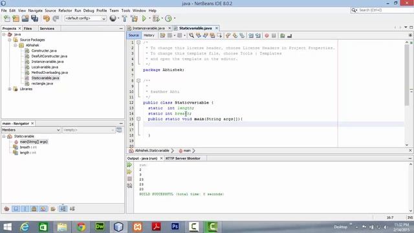Open the HTTP Server Monitor tab
Screen dimensions: 414x233
click(182, 158)
